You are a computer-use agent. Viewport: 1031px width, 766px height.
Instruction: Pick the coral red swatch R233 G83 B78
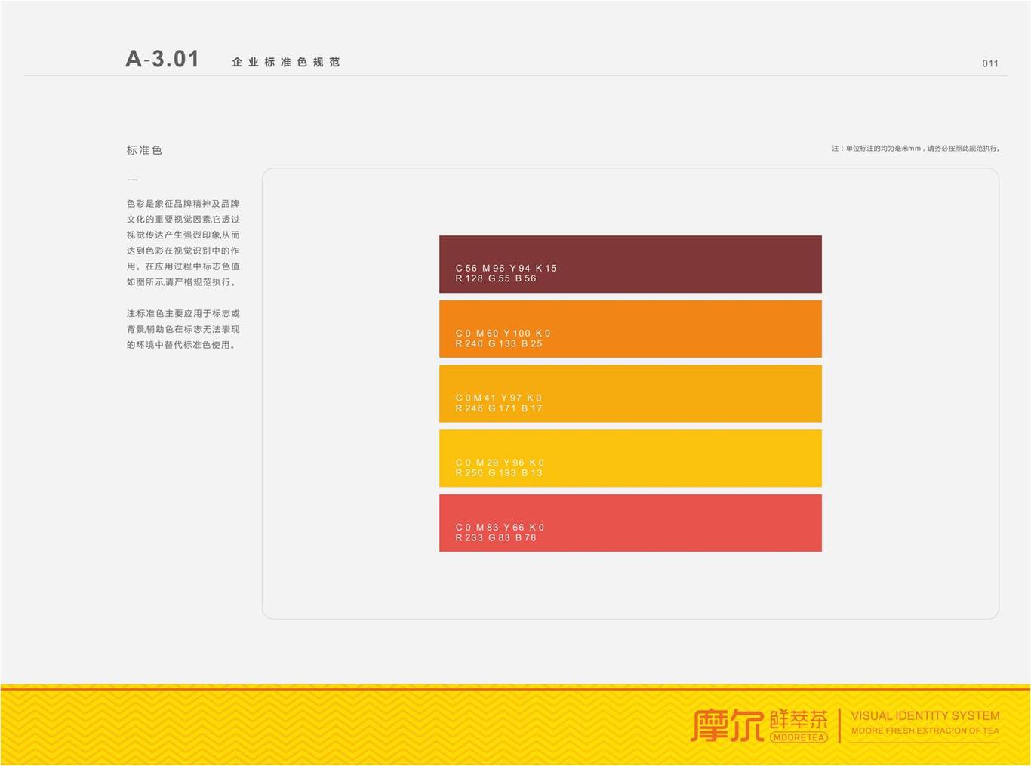coord(630,523)
